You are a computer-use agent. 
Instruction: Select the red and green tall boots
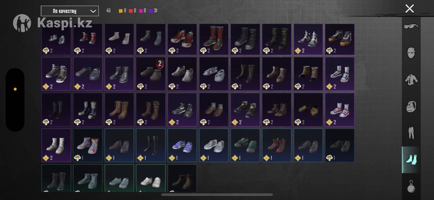coord(214,39)
